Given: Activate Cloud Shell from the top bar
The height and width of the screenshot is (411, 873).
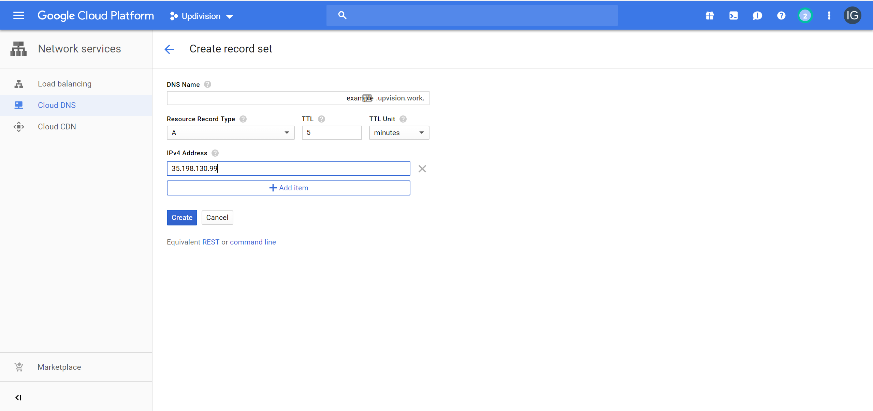Looking at the screenshot, I should (x=733, y=15).
